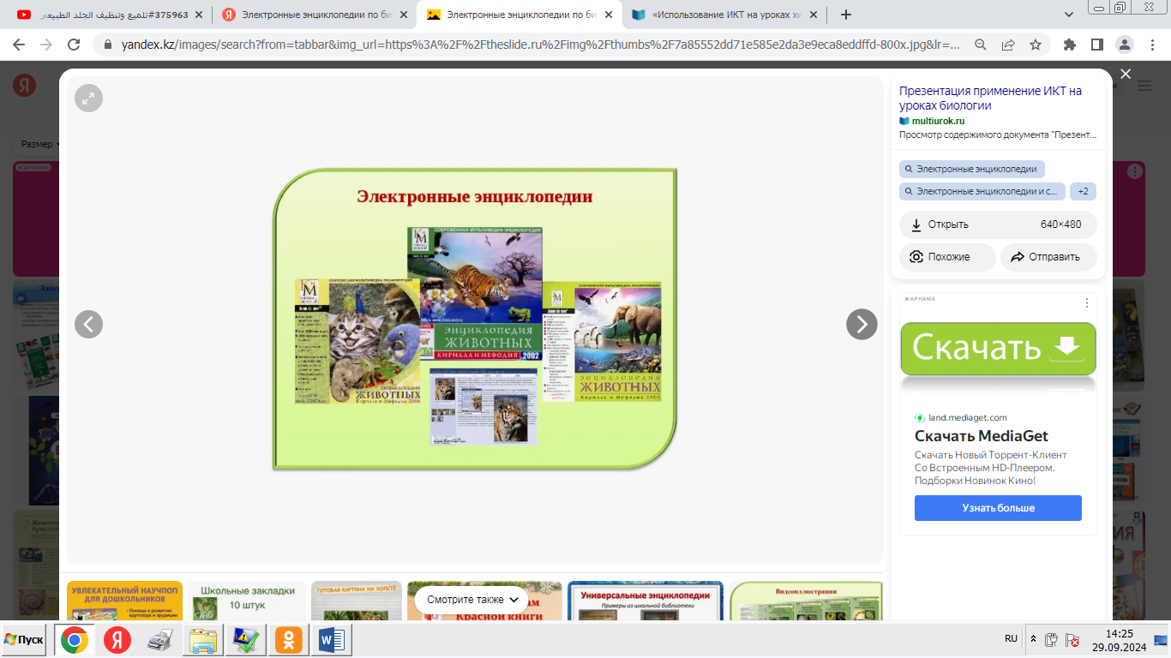Image resolution: width=1171 pixels, height=658 pixels.
Task: Open the Chrome tab search dropdown
Action: point(1069,15)
